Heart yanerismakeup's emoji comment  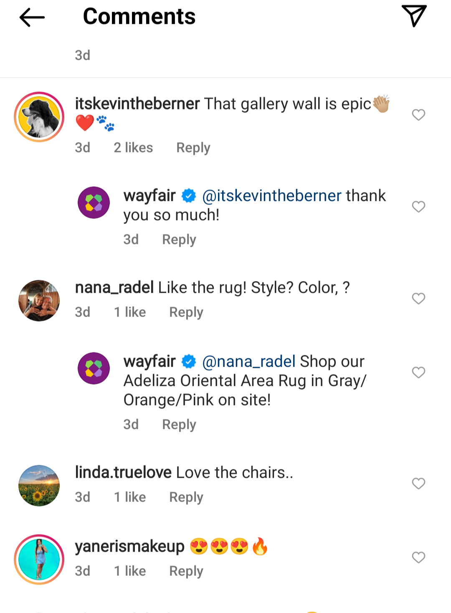click(418, 557)
